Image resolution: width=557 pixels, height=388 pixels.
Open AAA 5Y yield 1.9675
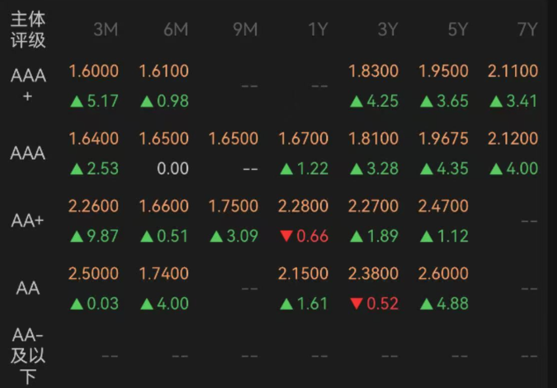tap(443, 139)
